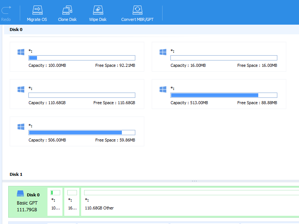The height and width of the screenshot is (224, 299).
Task: Click the Windows icon on the 513.00MB partition
Action: tap(163, 90)
